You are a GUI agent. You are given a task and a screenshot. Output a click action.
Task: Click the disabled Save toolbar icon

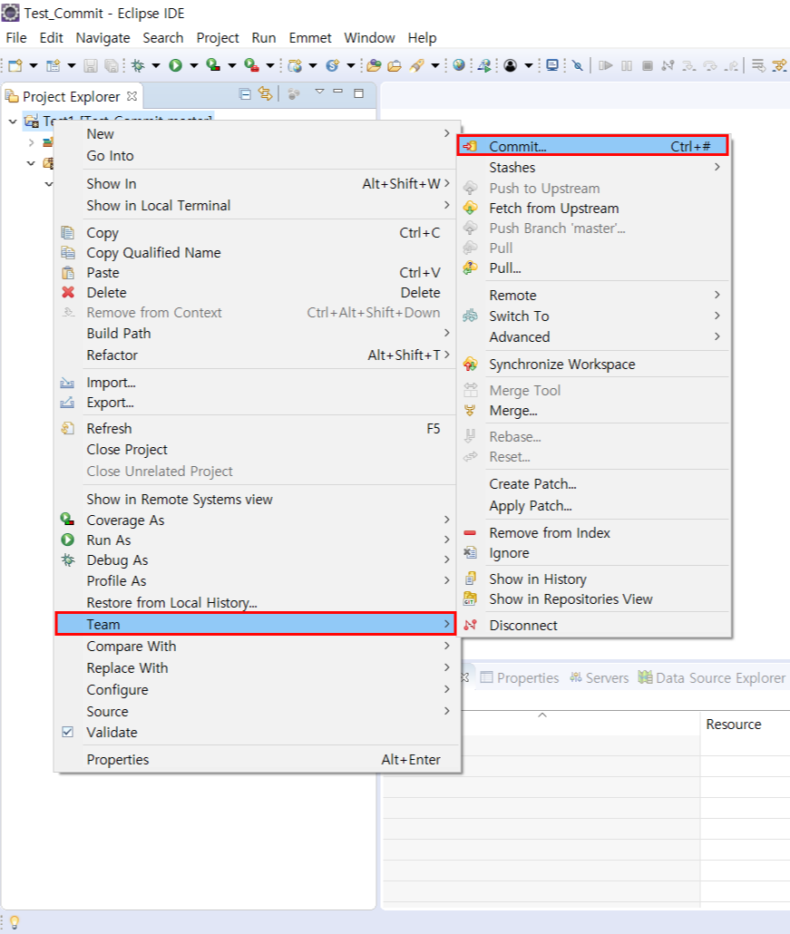(x=90, y=65)
